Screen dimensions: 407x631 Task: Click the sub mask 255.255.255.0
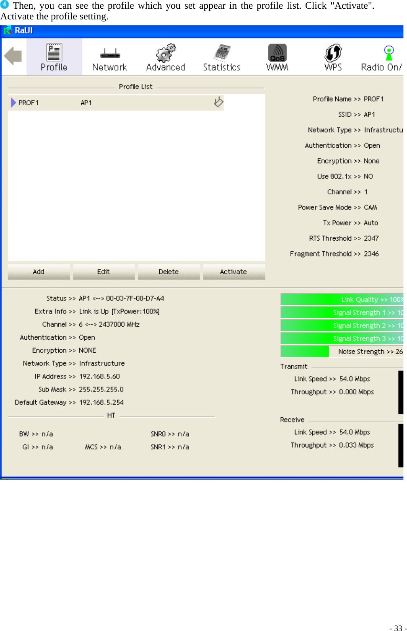coord(101,390)
